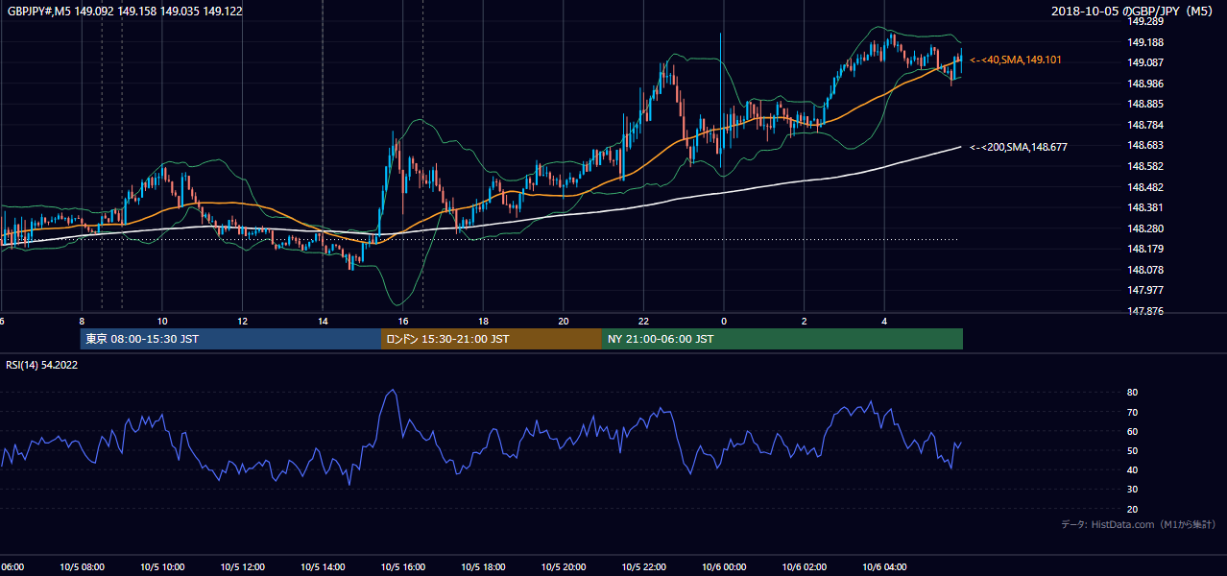
Task: Click the bottom date label 10/5 12:00
Action: pos(242,566)
